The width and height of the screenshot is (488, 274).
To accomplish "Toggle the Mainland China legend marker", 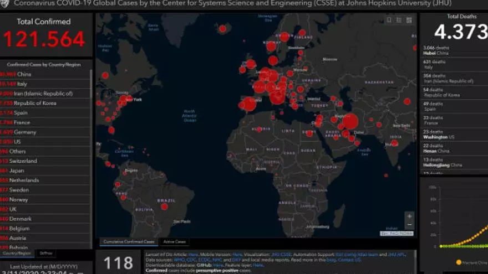I will click(459, 262).
